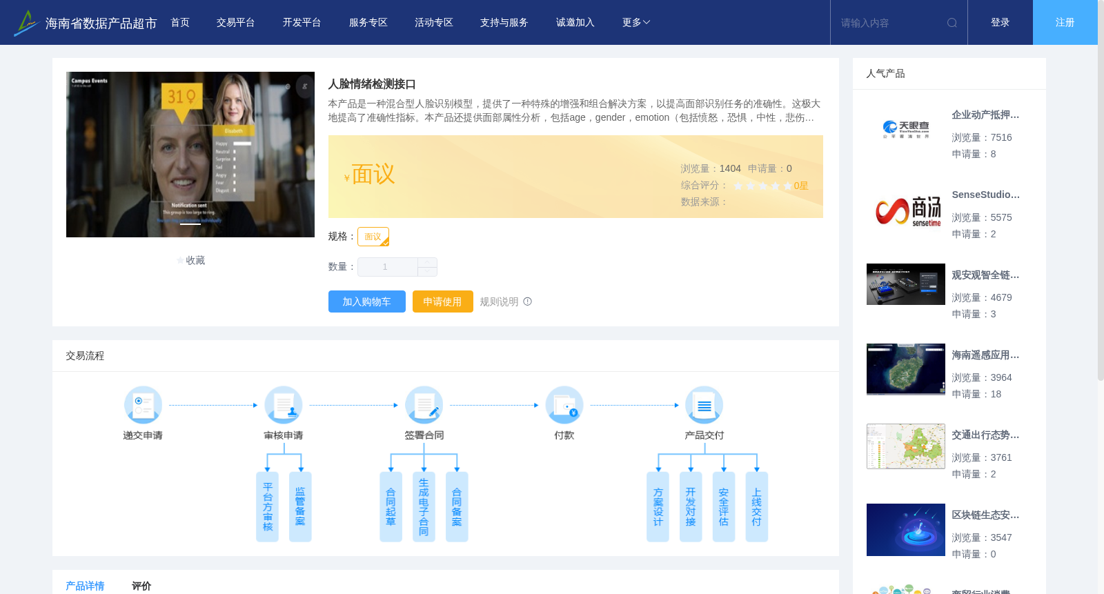Open the 更多 dropdown menu
1104x594 pixels.
point(636,23)
